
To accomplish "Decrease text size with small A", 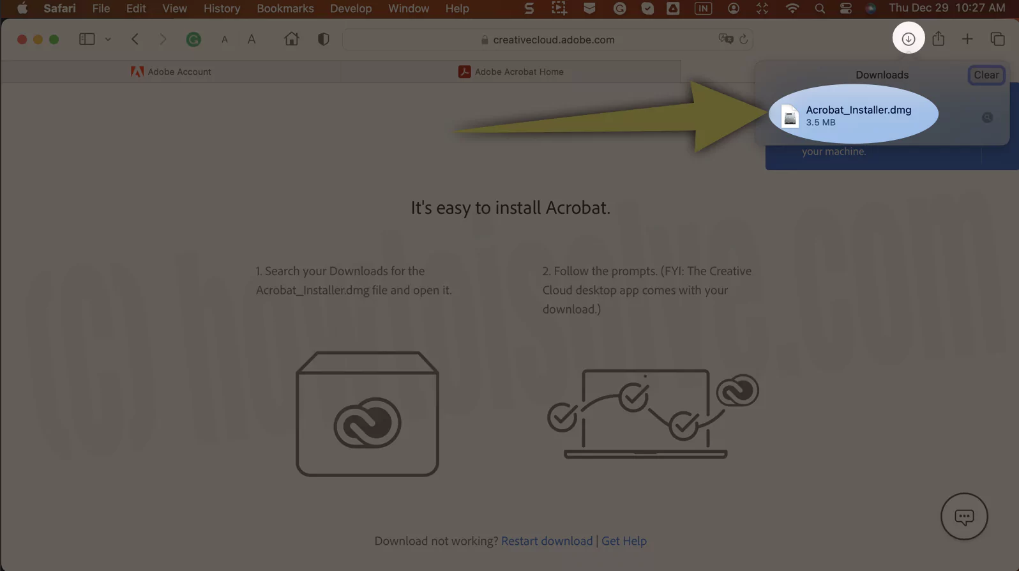I will pos(225,40).
